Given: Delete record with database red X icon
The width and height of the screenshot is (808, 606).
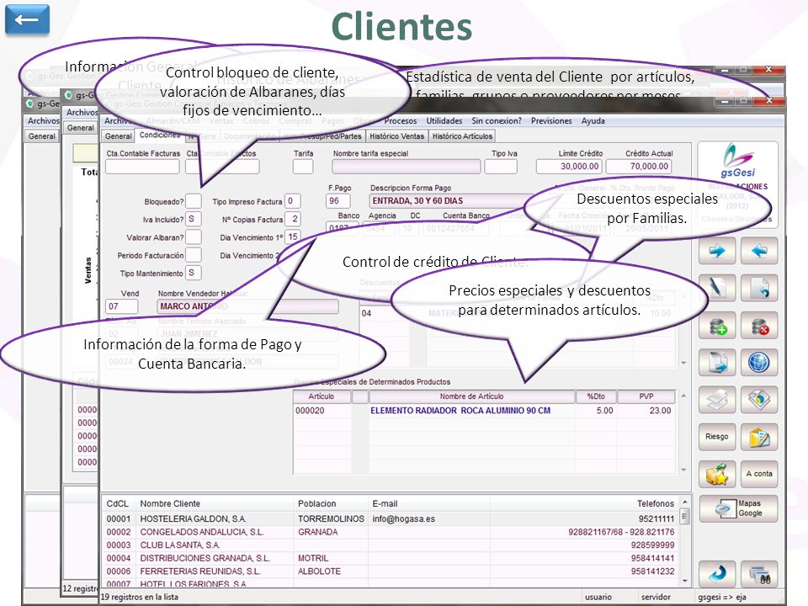Looking at the screenshot, I should 759,326.
